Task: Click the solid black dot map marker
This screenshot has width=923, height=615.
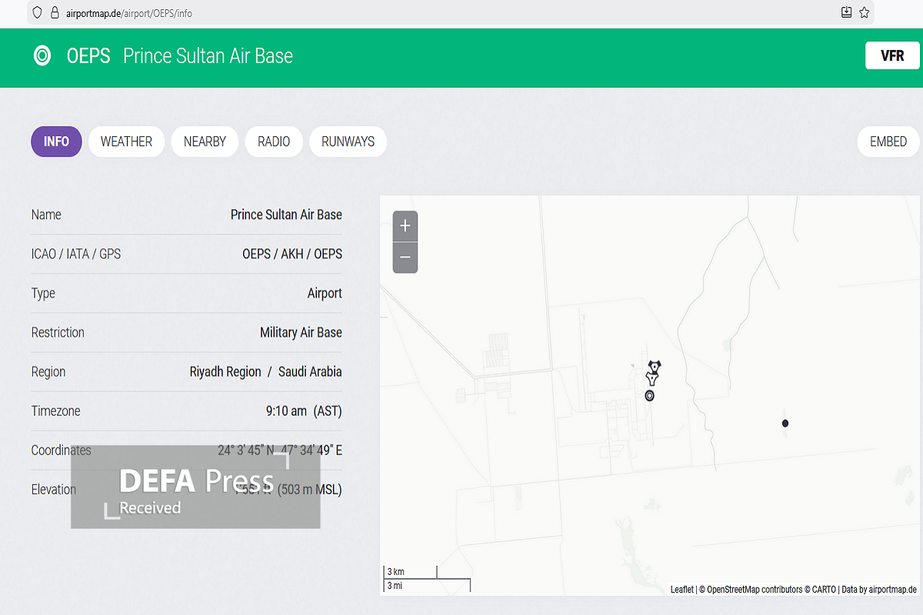Action: (785, 424)
